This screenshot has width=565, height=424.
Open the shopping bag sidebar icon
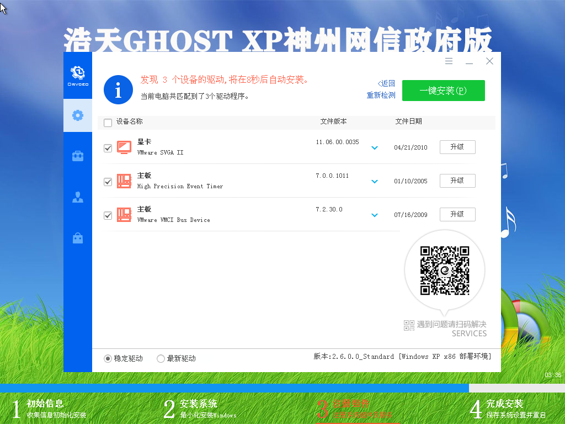coord(78,238)
